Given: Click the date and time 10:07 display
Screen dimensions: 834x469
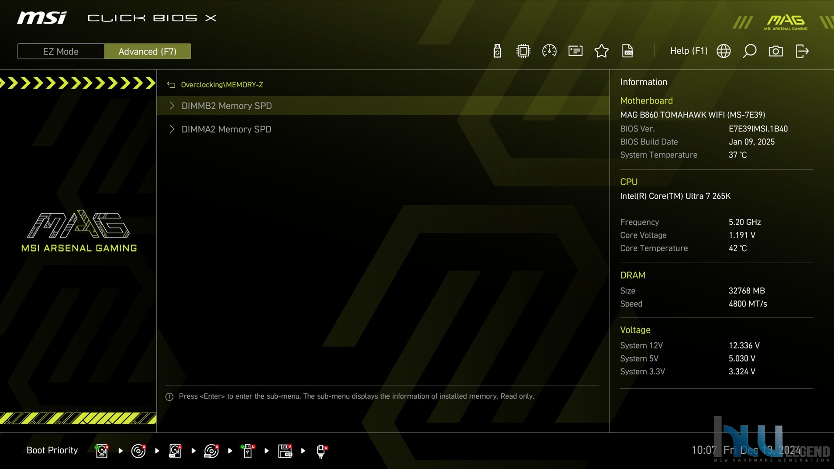Looking at the screenshot, I should 746,450.
